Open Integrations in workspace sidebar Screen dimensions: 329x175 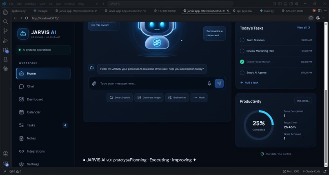point(43,151)
